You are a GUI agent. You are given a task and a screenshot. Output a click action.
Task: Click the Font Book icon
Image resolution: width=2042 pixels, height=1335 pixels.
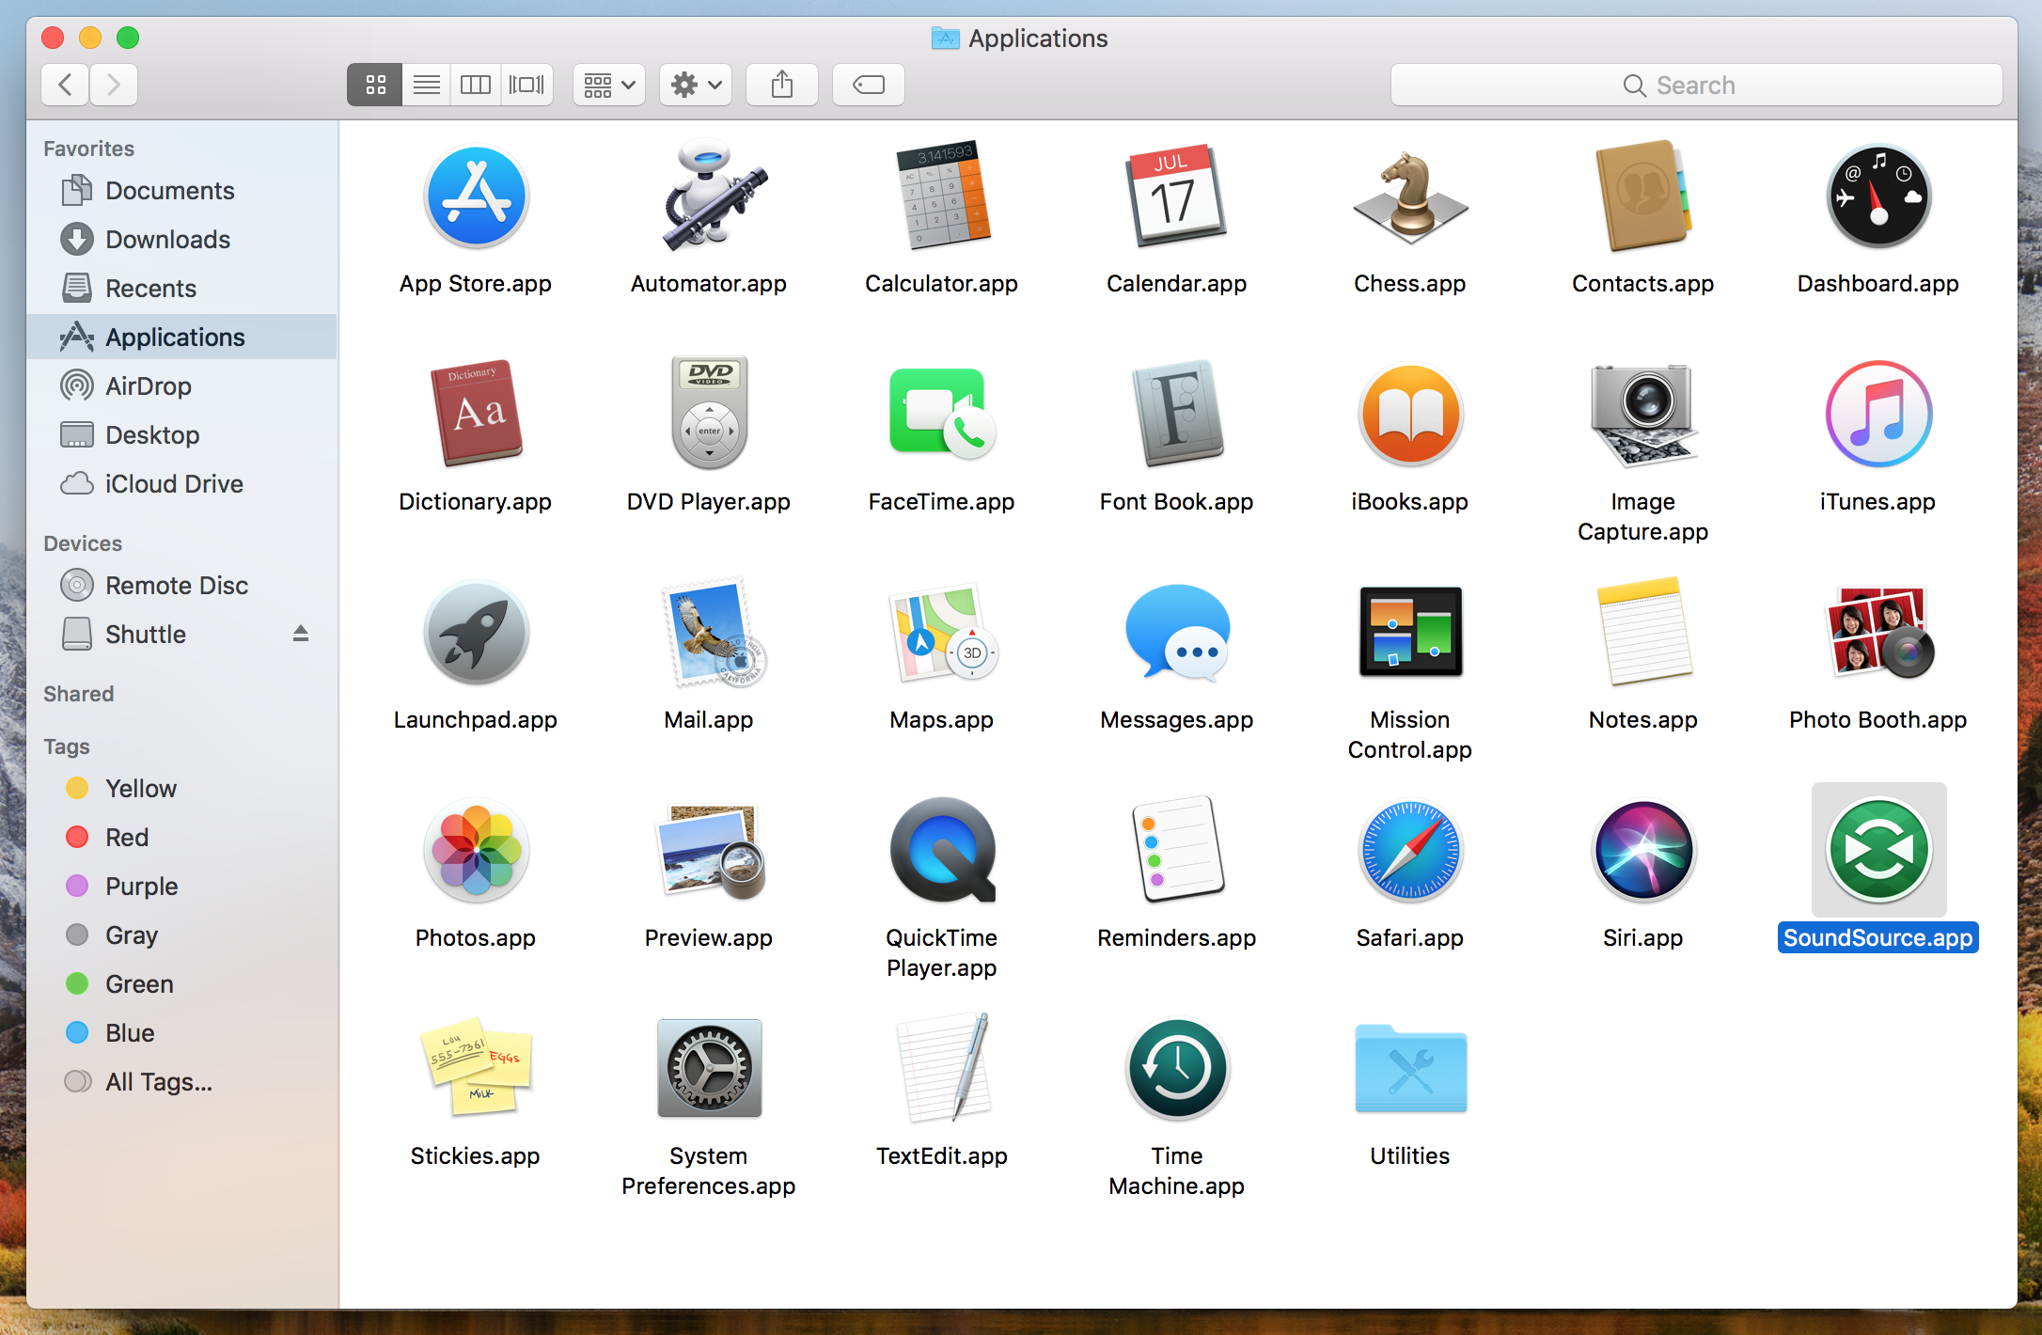[1176, 414]
